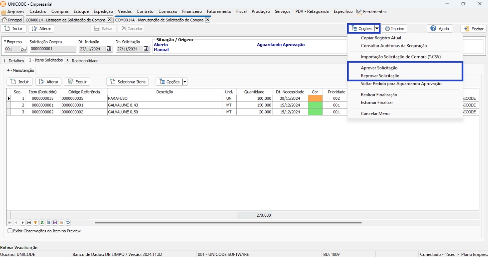Screen dimensions: 488x257
Task: Open the Dt. Inclusão calendar picker
Action: click(x=109, y=49)
